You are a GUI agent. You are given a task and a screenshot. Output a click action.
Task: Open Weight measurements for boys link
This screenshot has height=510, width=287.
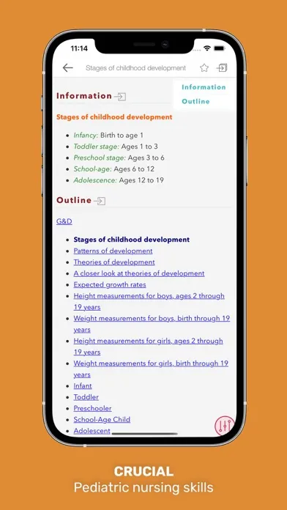point(152,324)
